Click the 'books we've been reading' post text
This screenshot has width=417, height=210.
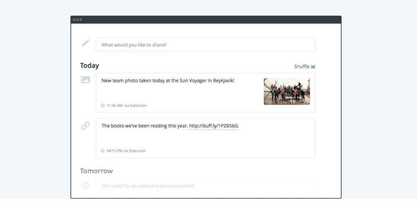pos(144,126)
